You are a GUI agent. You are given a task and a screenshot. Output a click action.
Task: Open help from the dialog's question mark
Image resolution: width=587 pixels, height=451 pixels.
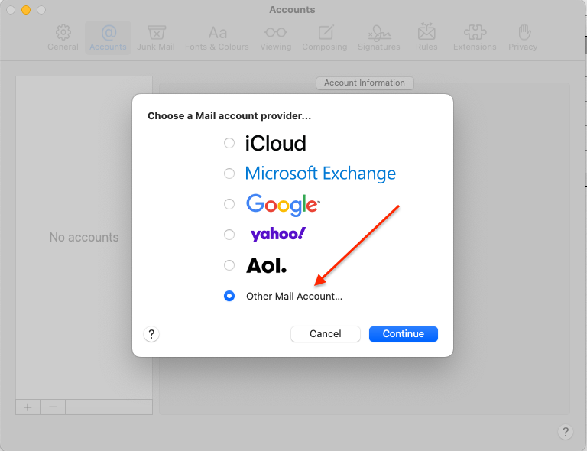point(151,334)
